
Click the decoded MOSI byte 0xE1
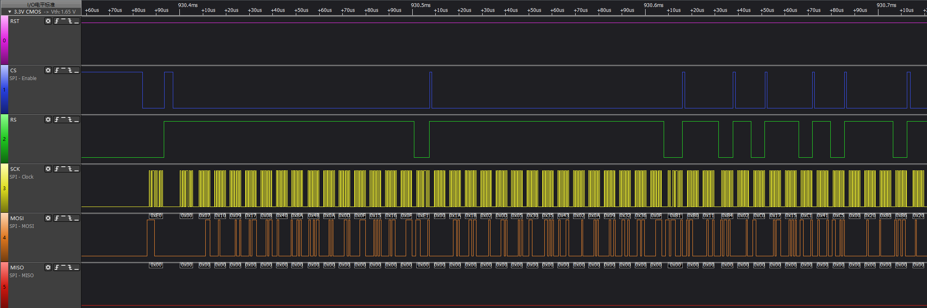(x=423, y=216)
